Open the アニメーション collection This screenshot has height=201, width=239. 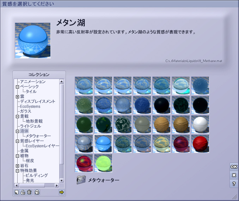click(32, 82)
